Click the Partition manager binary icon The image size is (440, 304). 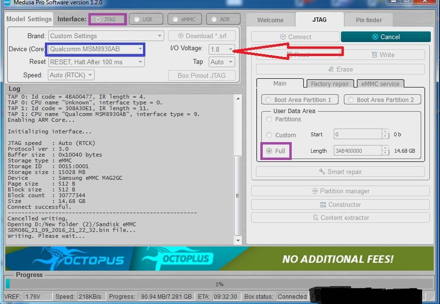point(315,191)
